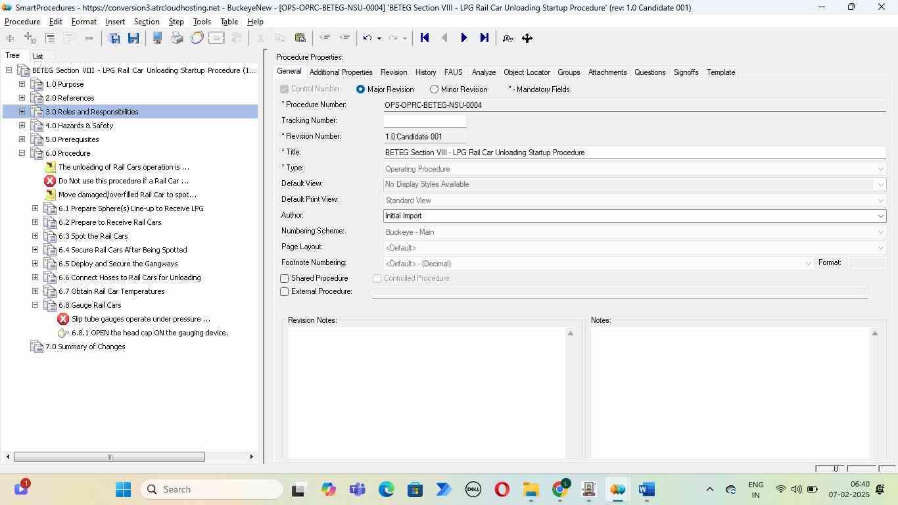The width and height of the screenshot is (898, 505).
Task: Click the taskbar Search box
Action: pos(212,489)
